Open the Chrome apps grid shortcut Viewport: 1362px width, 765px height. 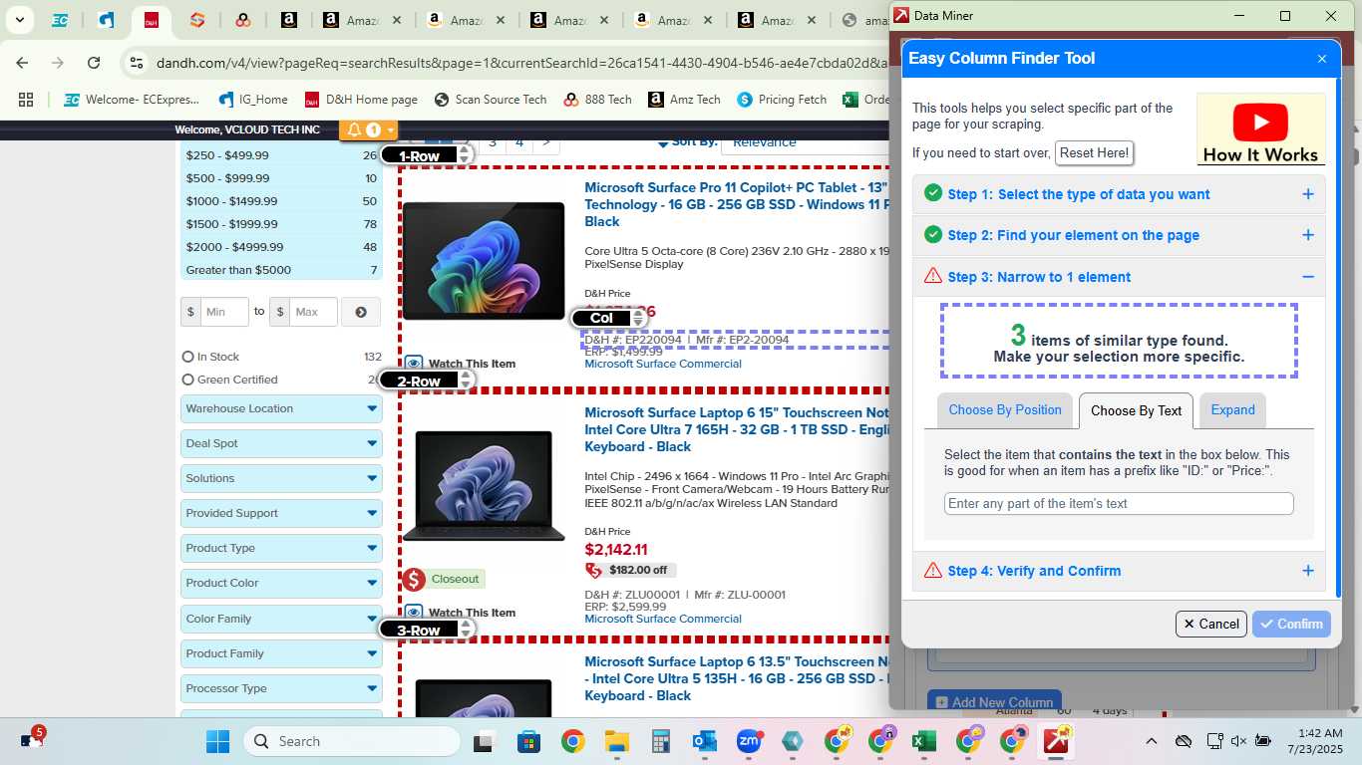click(26, 100)
